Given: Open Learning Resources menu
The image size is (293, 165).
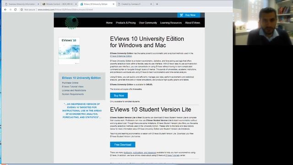Looking at the screenshot, I should [x=171, y=23].
